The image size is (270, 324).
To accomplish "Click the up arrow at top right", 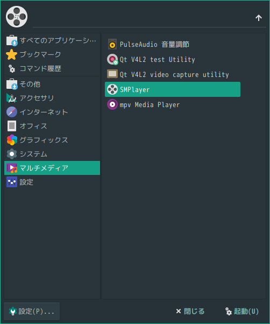I will coord(259,18).
